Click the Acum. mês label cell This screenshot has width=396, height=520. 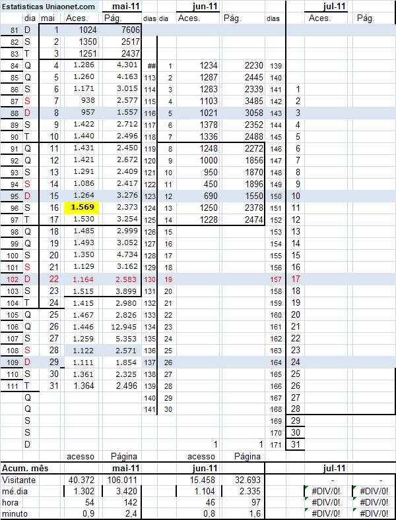26,467
